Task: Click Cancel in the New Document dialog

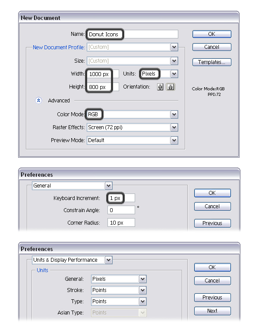Action: pos(212,47)
